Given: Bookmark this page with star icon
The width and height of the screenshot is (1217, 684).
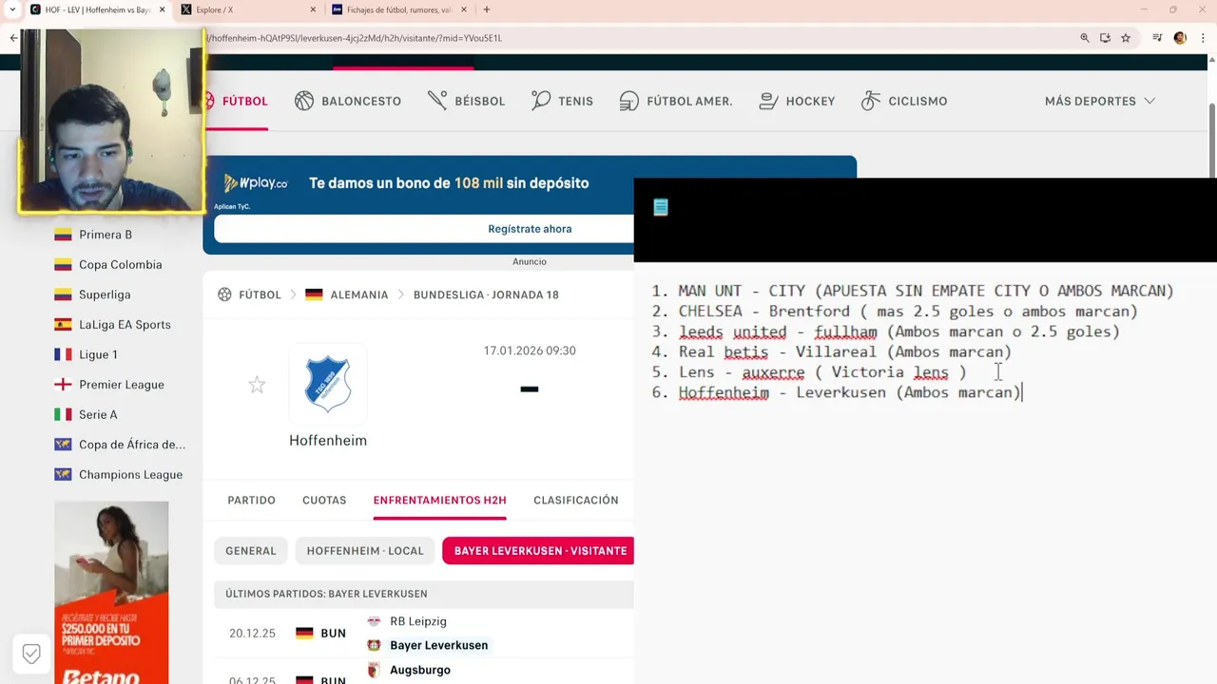Looking at the screenshot, I should (1126, 38).
